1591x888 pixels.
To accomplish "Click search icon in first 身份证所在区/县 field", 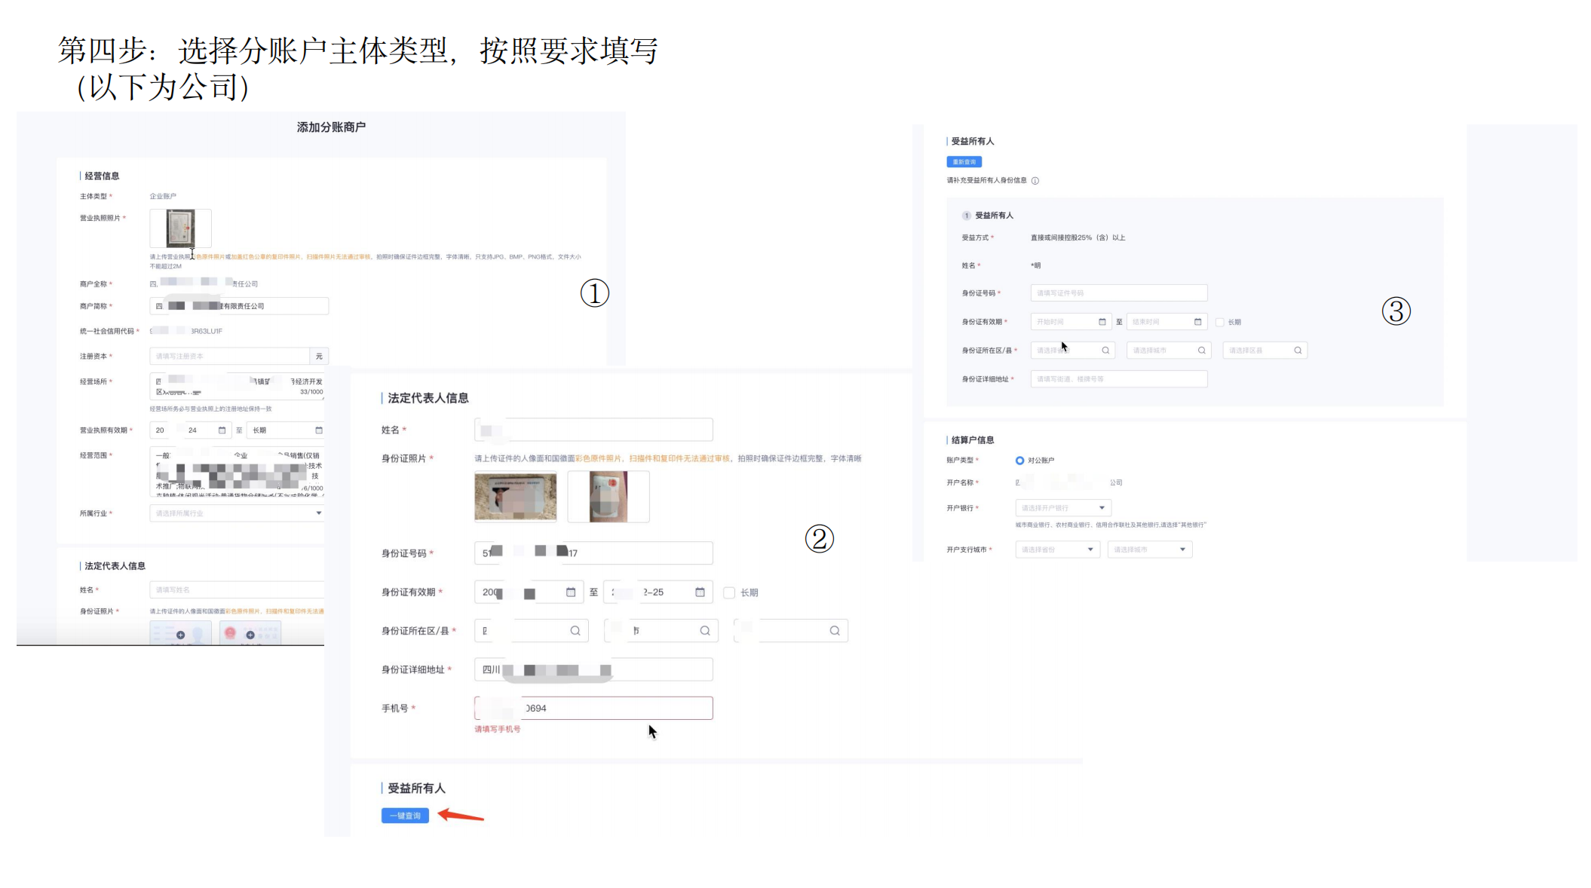I will pyautogui.click(x=575, y=631).
